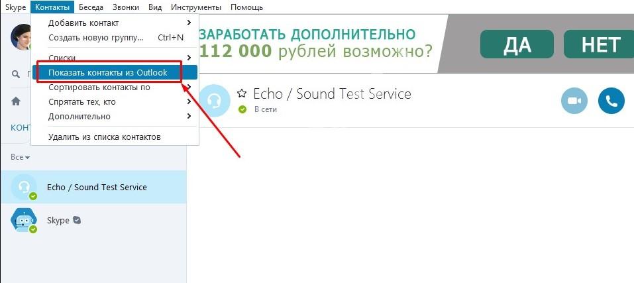
Task: Click the Skype bot avatar in the contact list
Action: pyautogui.click(x=24, y=220)
